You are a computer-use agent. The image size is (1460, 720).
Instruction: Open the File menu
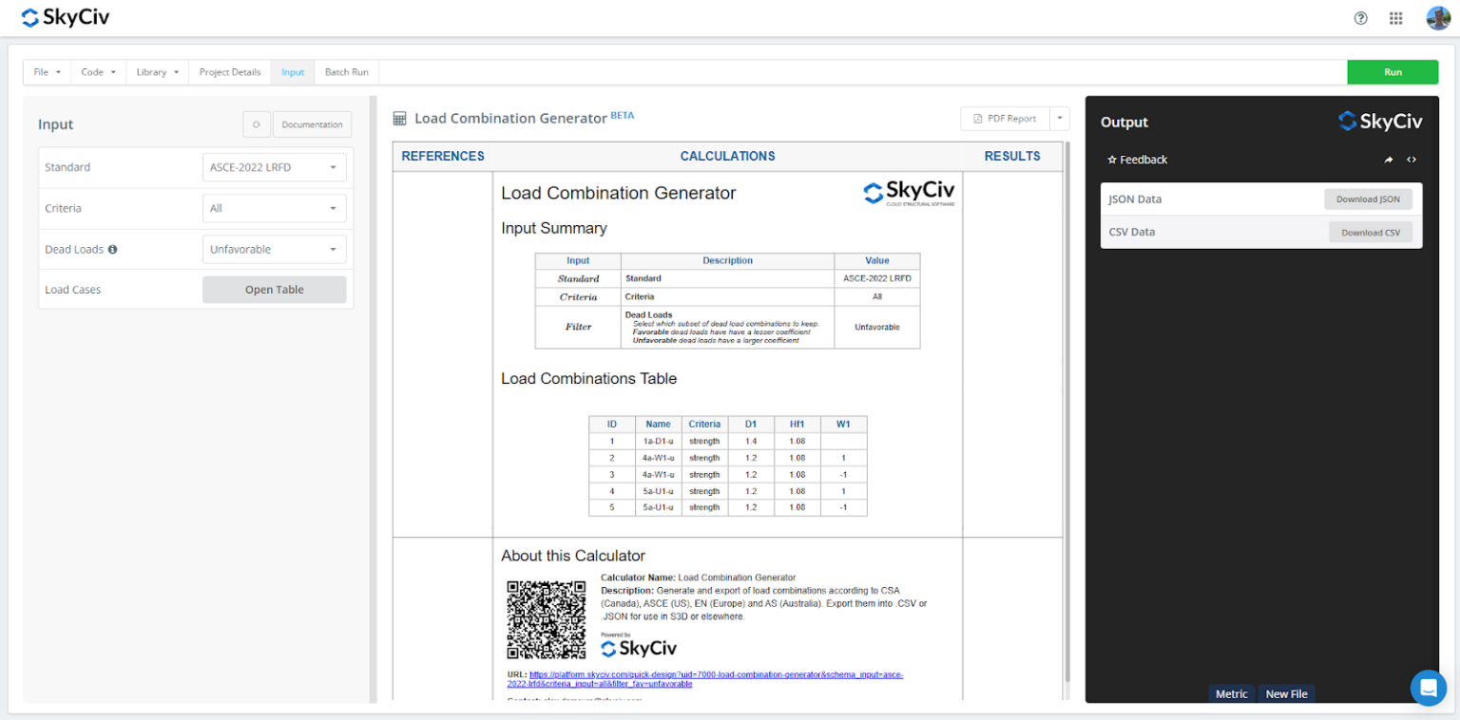[47, 72]
